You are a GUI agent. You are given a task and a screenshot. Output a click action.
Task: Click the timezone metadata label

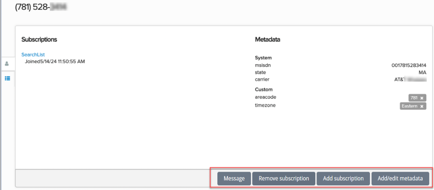[265, 105]
